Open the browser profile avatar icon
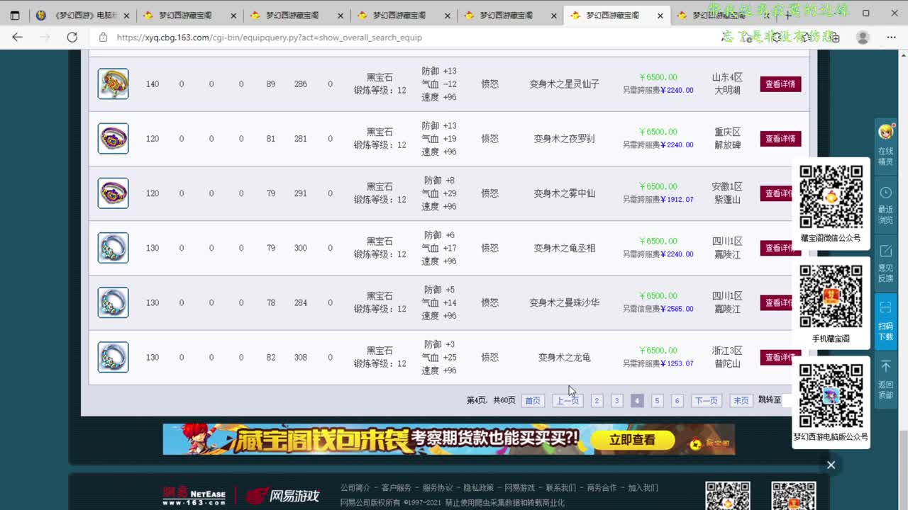The width and height of the screenshot is (908, 510). [x=863, y=38]
